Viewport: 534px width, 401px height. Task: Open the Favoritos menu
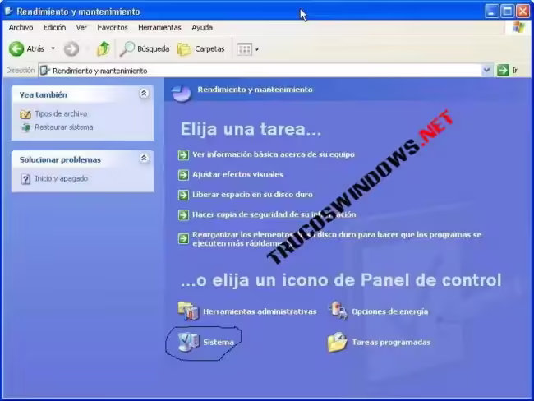pos(113,28)
